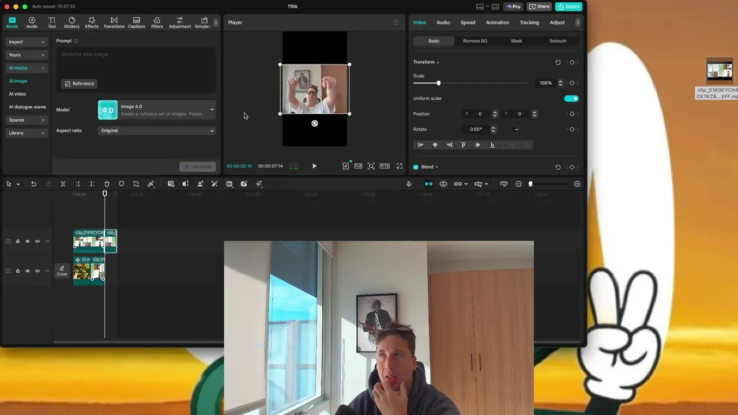Mute the bottom video track

[37, 271]
